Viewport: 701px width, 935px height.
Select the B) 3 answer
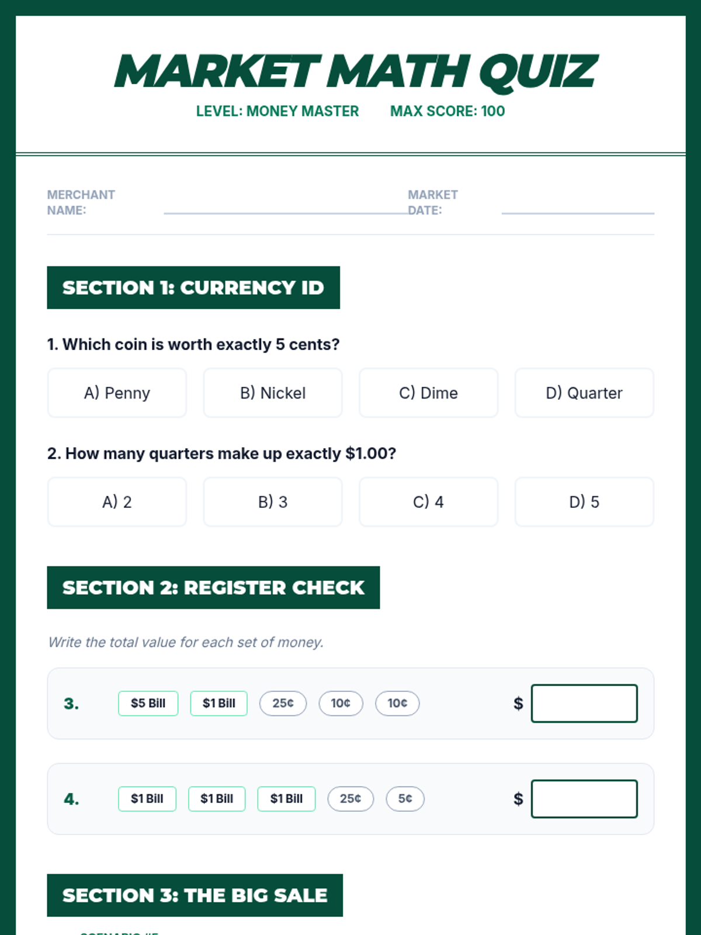tap(273, 502)
